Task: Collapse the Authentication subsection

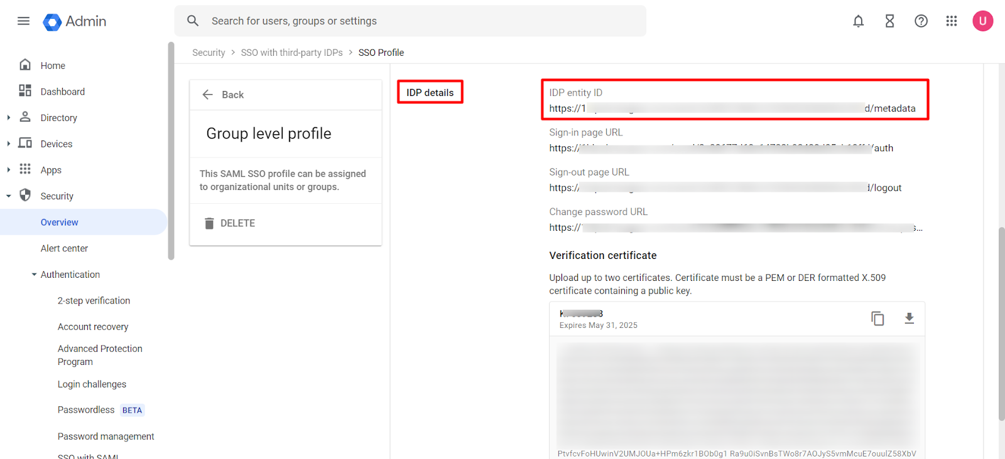Action: click(x=34, y=275)
